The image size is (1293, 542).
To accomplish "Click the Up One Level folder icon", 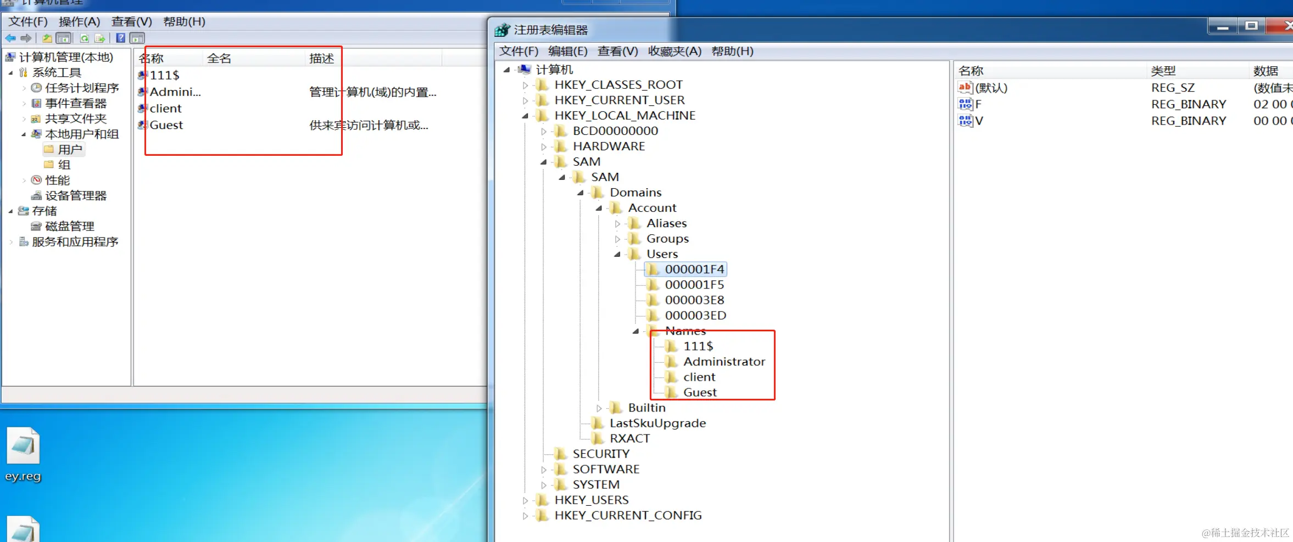I will (47, 38).
